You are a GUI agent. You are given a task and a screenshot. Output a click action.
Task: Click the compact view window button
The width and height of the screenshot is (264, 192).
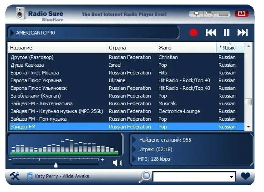coord(210,14)
